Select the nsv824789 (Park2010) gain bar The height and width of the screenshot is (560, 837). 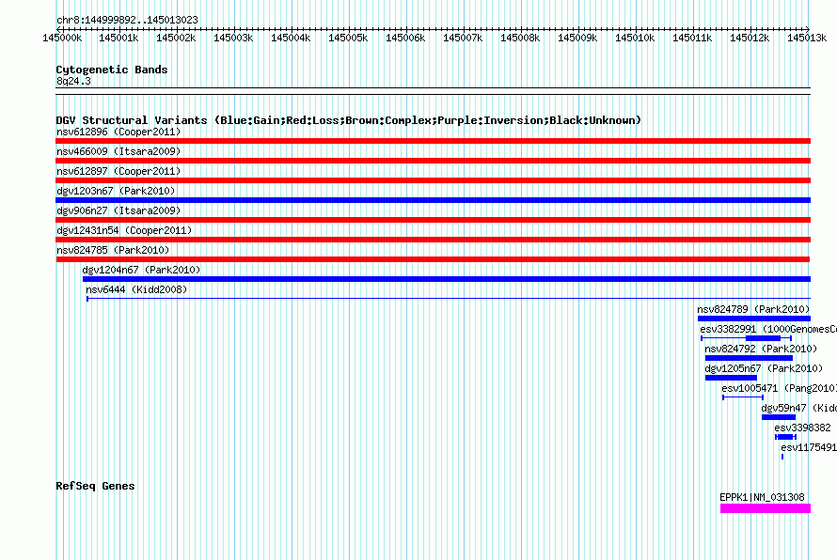click(753, 319)
